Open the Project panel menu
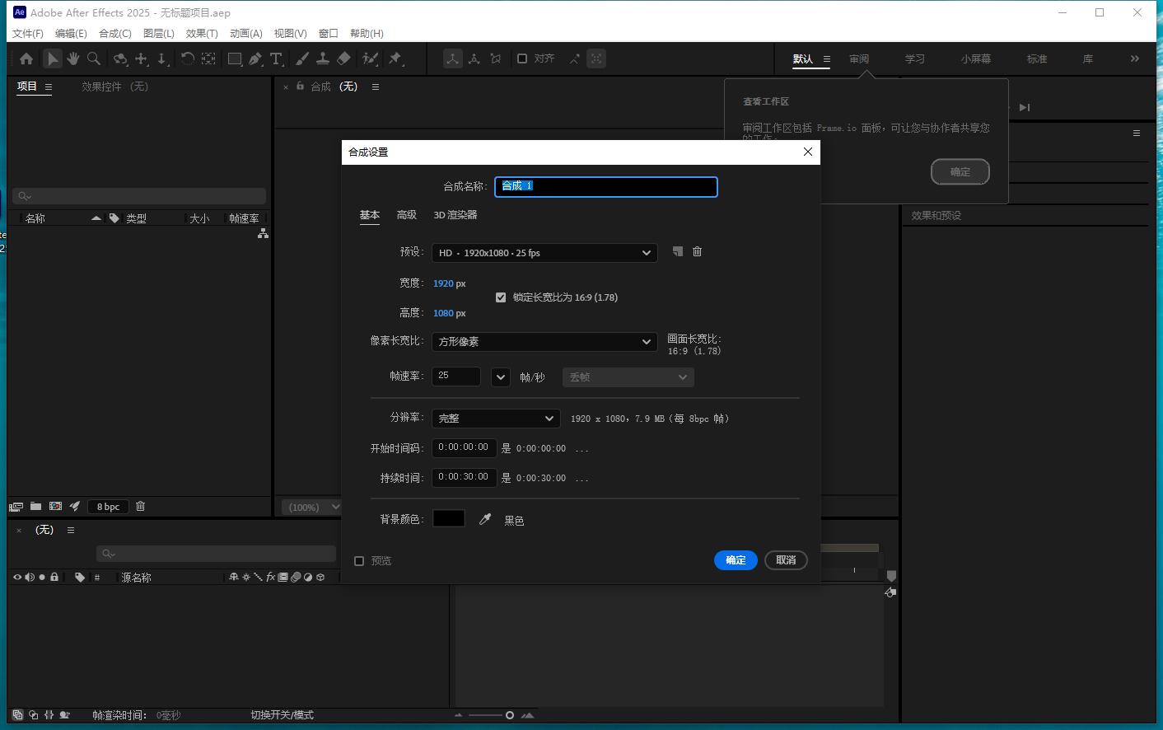This screenshot has height=730, width=1163. (x=49, y=87)
